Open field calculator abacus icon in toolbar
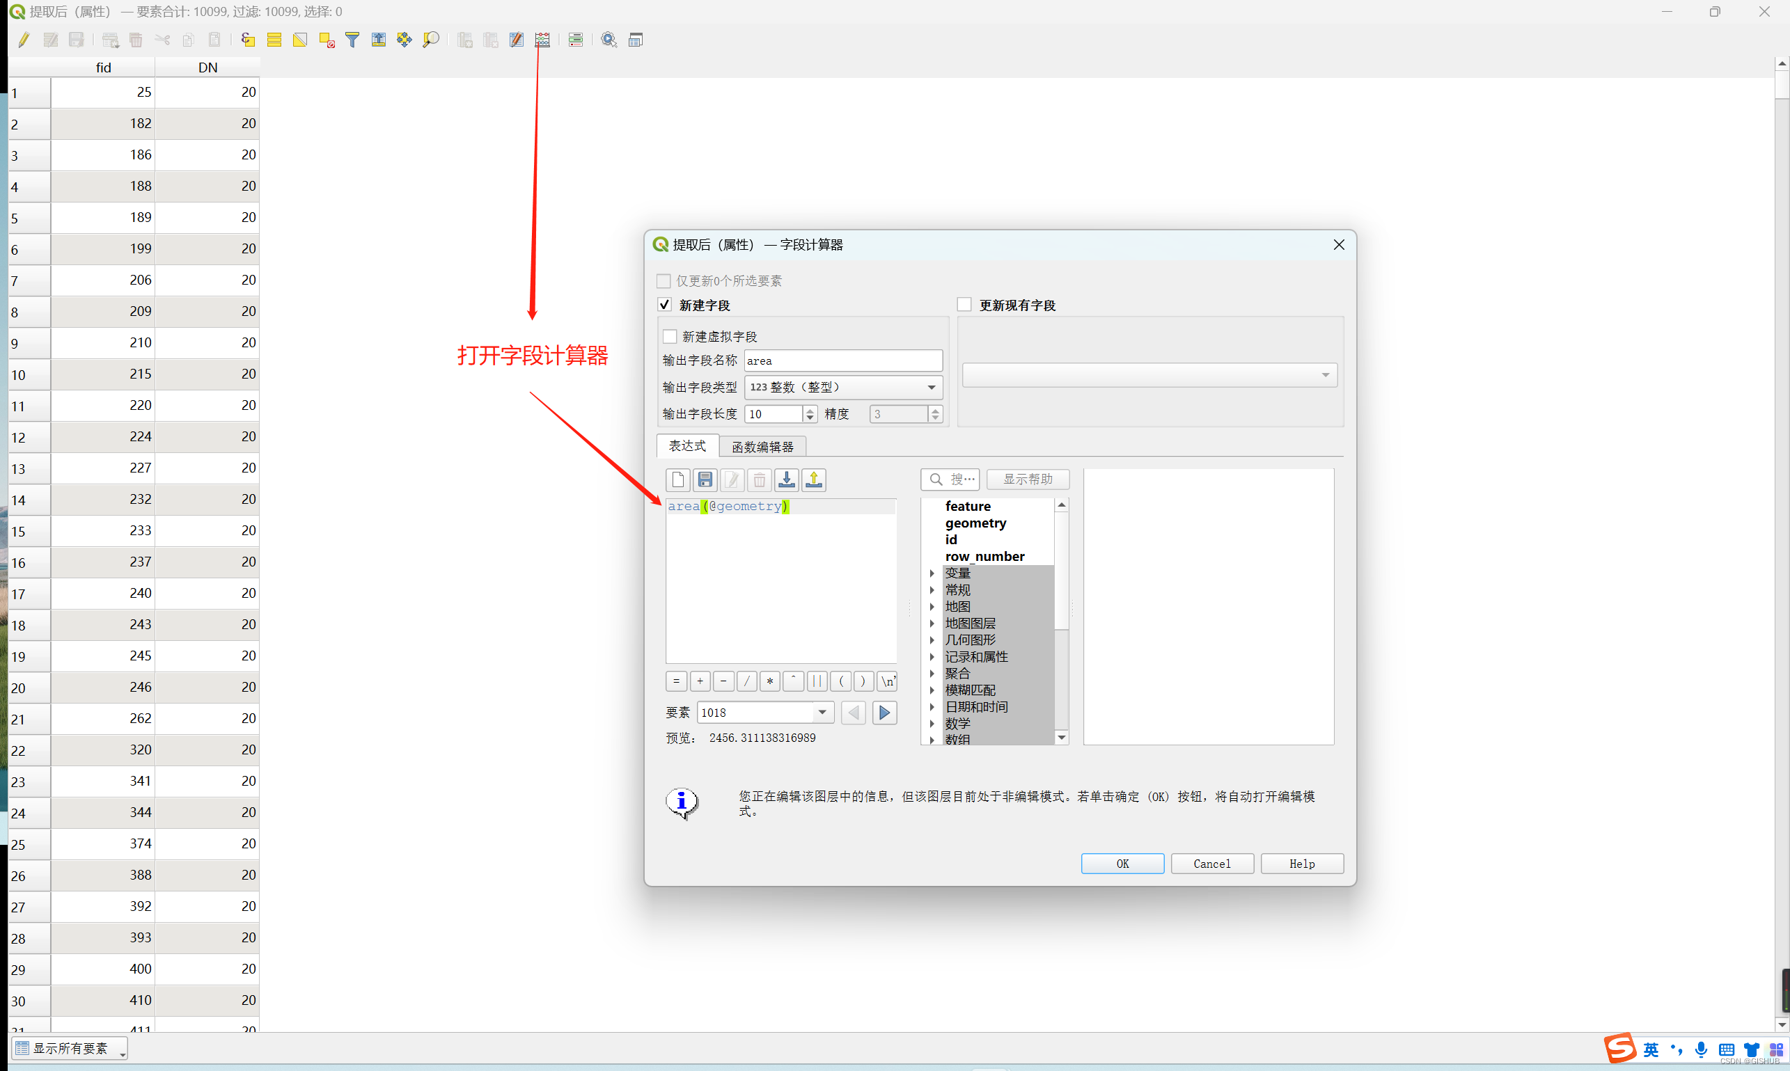The width and height of the screenshot is (1790, 1071). coord(542,40)
